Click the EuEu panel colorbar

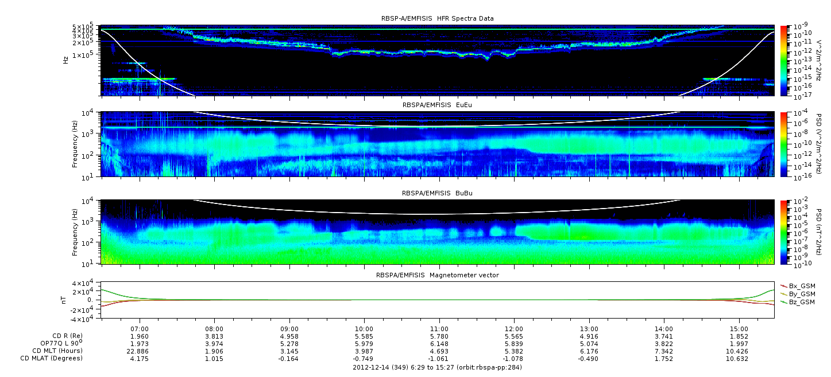click(783, 144)
